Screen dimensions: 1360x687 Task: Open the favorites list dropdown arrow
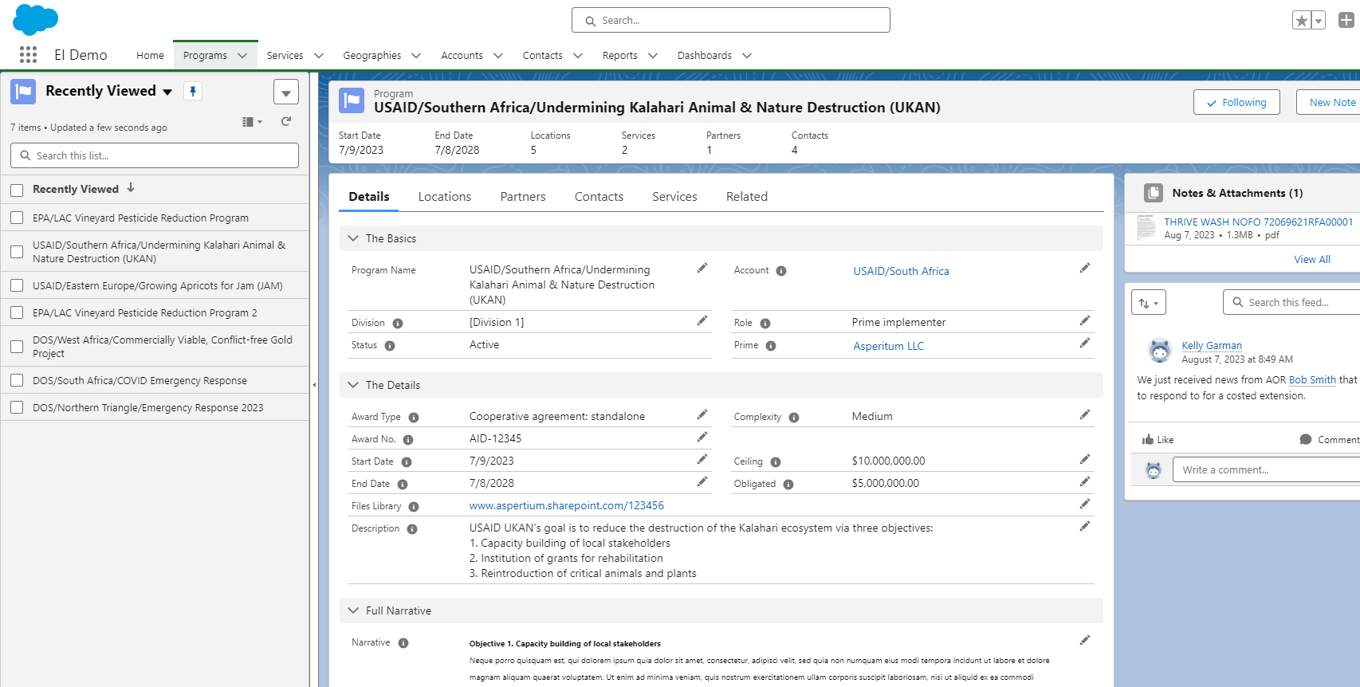click(x=1319, y=21)
